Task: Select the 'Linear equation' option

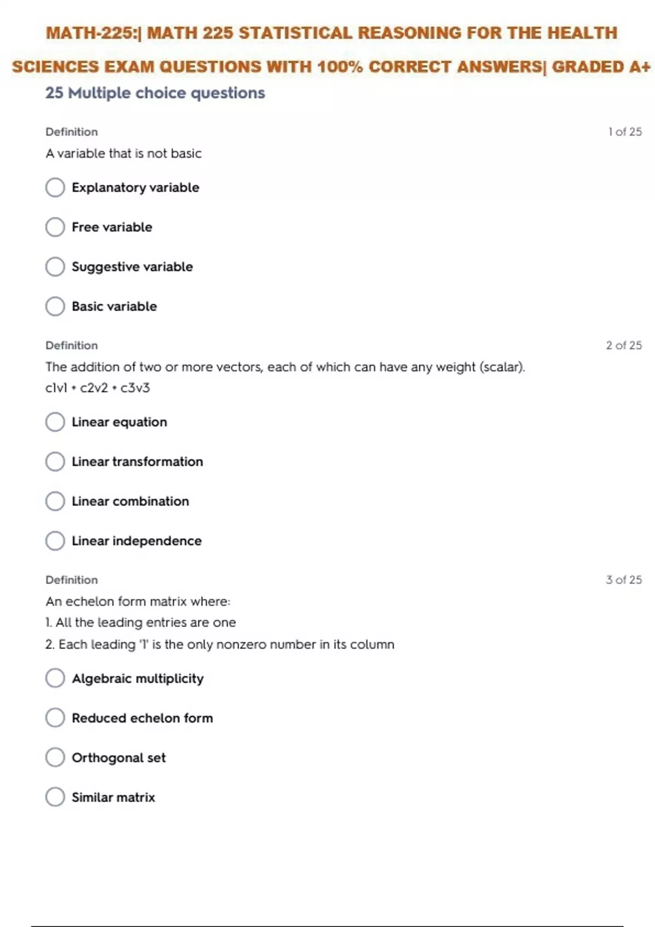Action: coord(55,422)
